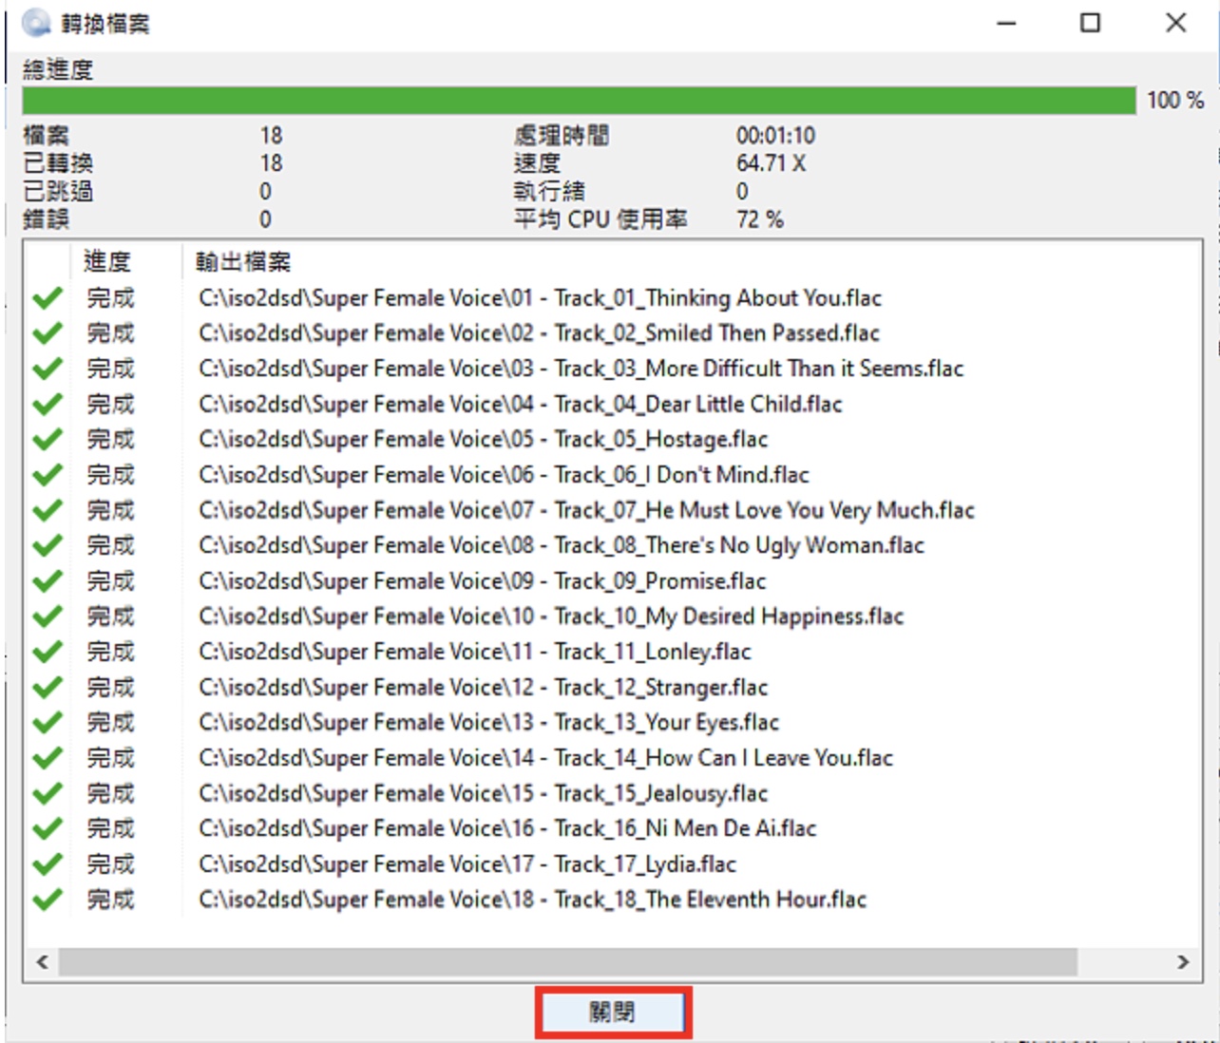Select the 02 - Track_02_Smiled Then Passed.flac path

[x=539, y=333]
